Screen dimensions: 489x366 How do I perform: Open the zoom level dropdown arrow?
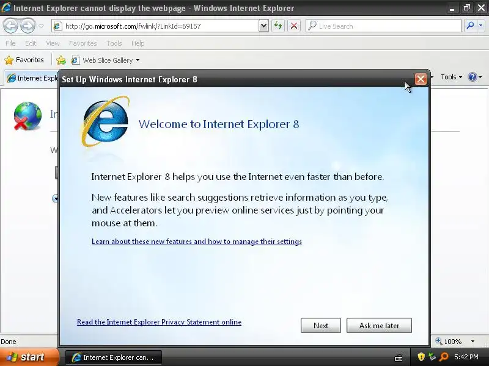click(x=472, y=342)
